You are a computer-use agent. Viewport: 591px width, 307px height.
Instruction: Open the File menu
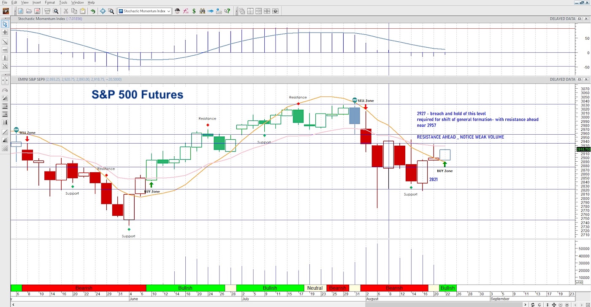(5, 3)
